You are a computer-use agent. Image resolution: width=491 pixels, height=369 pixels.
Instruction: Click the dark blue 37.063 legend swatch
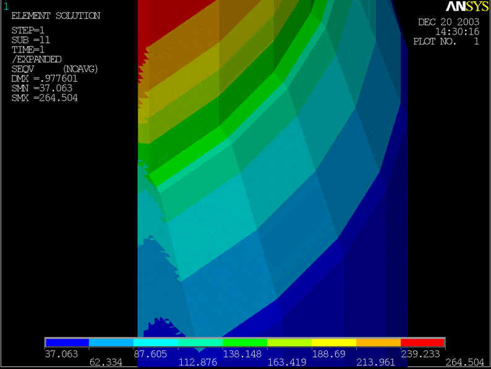67,342
